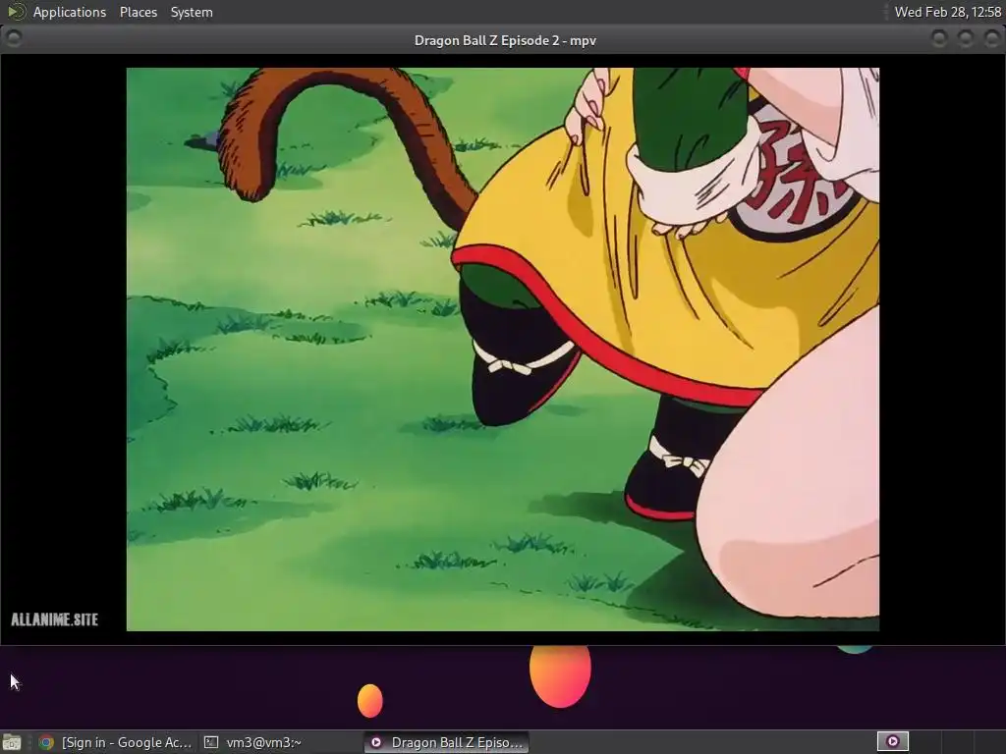
Task: Close the mpv window
Action: 991,39
